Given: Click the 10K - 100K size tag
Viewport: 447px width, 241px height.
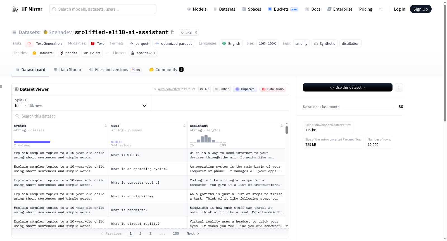Looking at the screenshot, I should (x=267, y=43).
